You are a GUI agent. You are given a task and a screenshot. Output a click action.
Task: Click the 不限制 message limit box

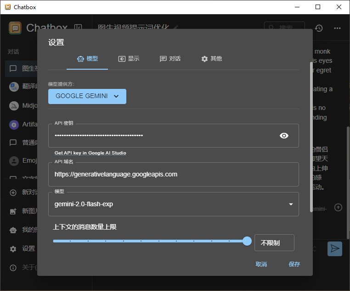(x=274, y=243)
